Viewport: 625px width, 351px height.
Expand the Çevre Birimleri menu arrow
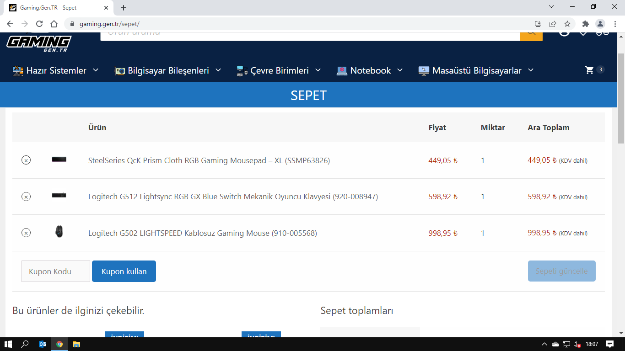pos(318,70)
